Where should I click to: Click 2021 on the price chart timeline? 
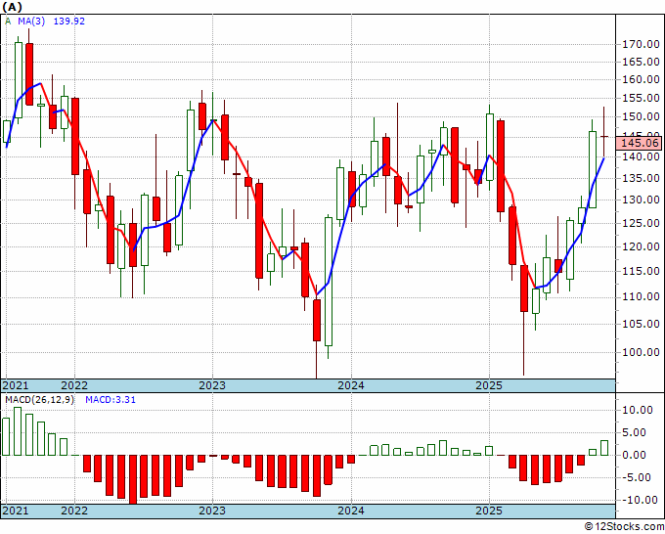(x=16, y=385)
